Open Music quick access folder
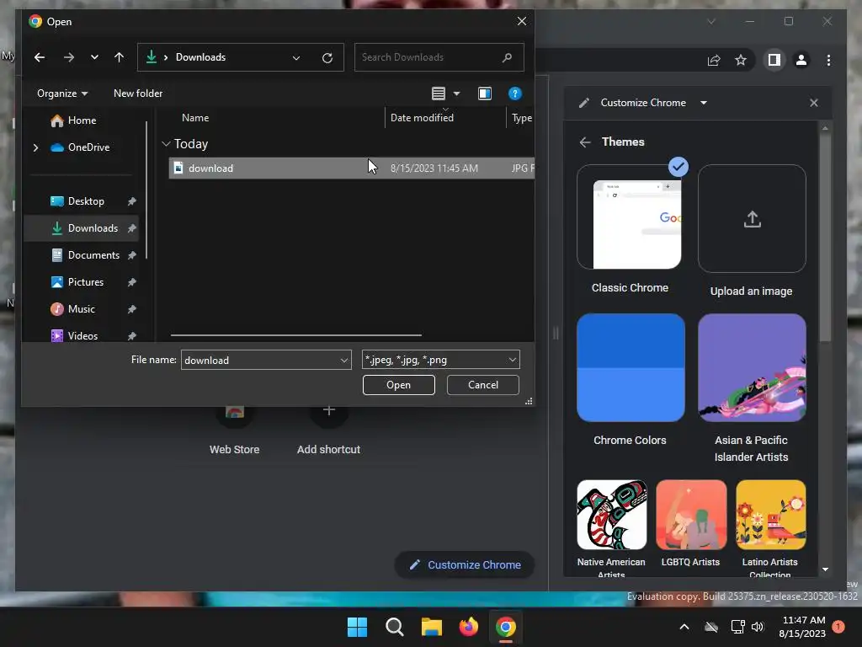 [x=82, y=309]
